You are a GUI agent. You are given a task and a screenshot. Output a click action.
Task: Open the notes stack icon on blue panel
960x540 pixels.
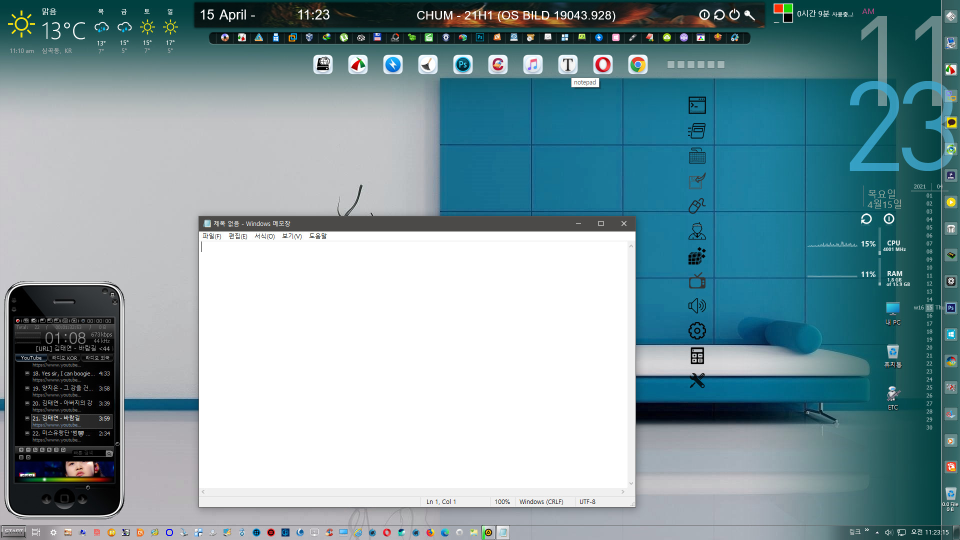tap(697, 131)
